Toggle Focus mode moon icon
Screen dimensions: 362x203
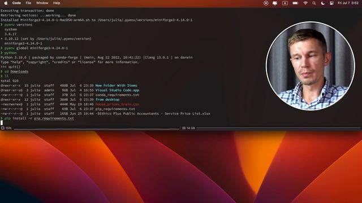point(323,3)
